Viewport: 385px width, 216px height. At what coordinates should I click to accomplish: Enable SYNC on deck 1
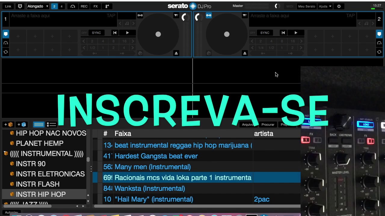(97, 33)
